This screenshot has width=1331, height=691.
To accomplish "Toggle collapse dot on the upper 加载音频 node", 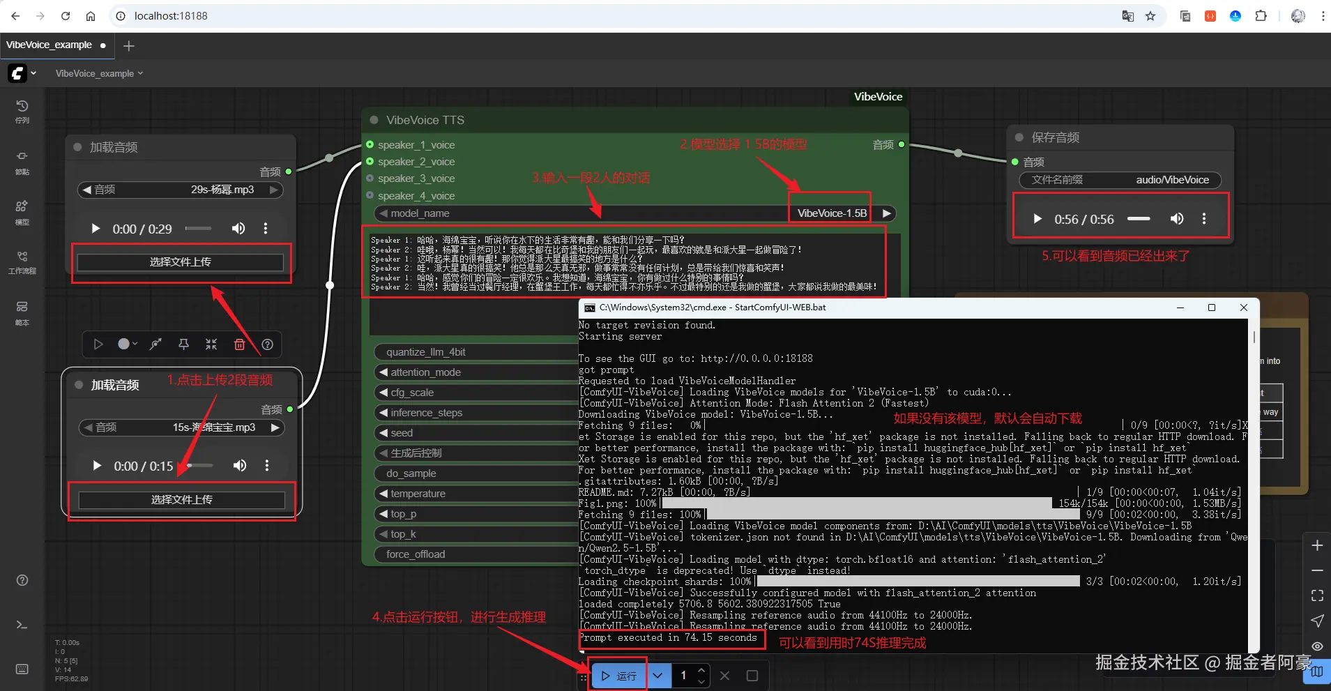I will [78, 147].
